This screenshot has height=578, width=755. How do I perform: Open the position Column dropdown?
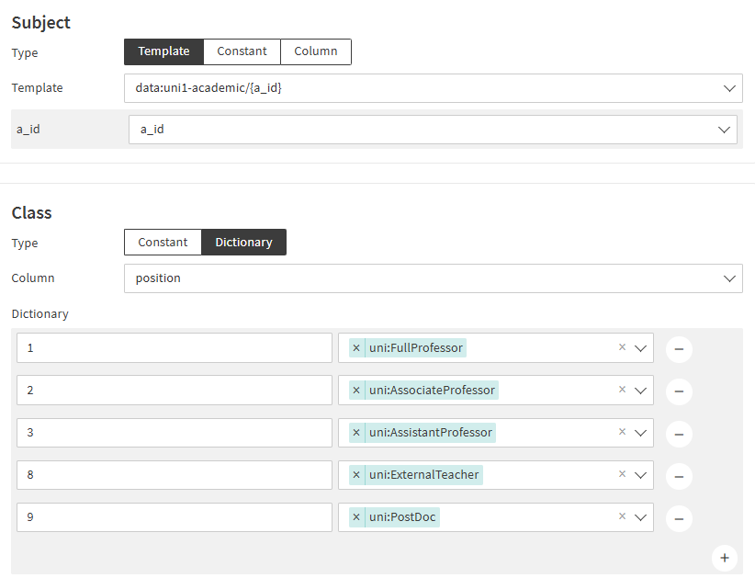click(730, 278)
